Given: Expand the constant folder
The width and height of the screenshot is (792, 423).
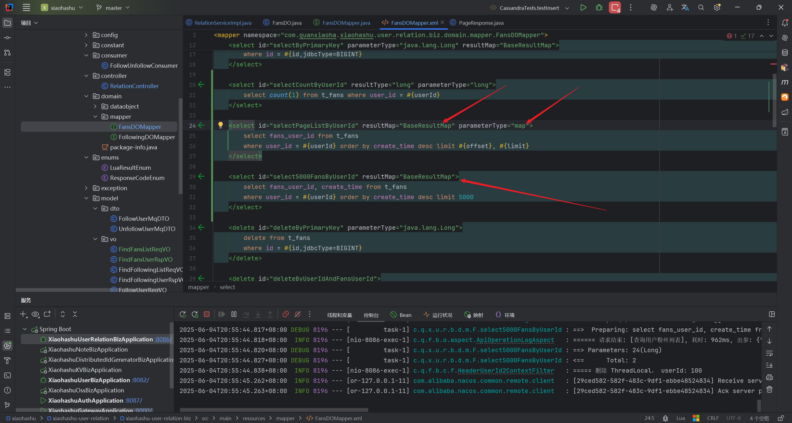Looking at the screenshot, I should pos(86,45).
